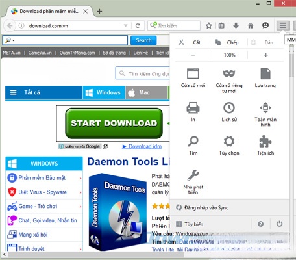Select the Windows platform tab
Viewport: 296px width, 260px height.
[104, 92]
